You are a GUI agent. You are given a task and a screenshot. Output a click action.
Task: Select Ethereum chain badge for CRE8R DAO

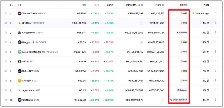[x=181, y=32]
